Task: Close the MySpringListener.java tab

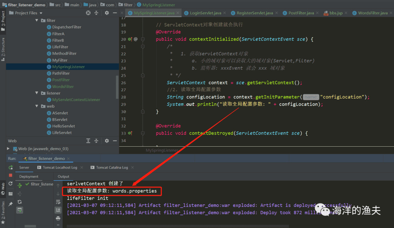Action: (x=178, y=13)
